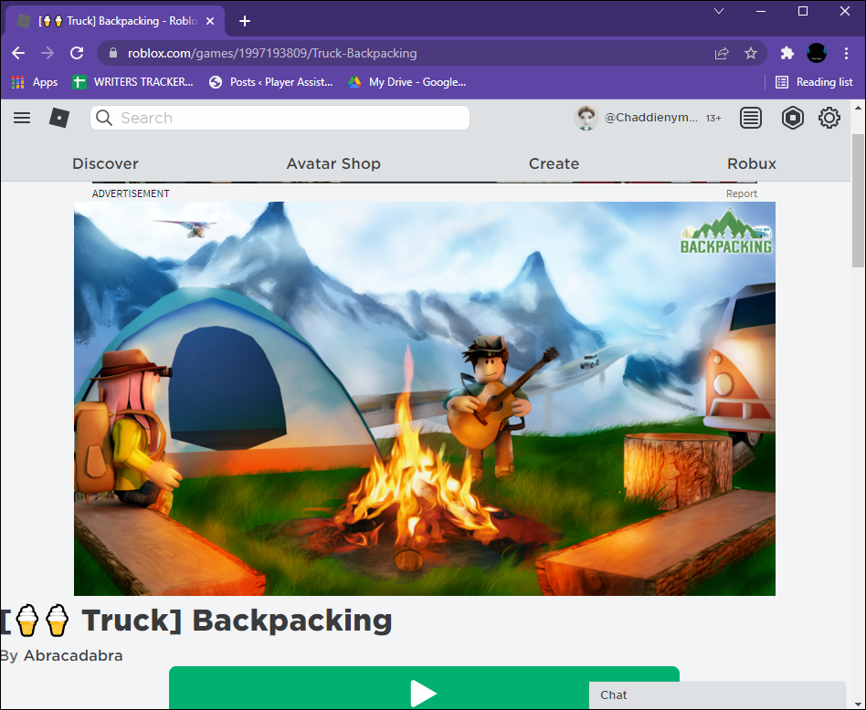
Task: Click the browser address bar URL
Action: 272,54
